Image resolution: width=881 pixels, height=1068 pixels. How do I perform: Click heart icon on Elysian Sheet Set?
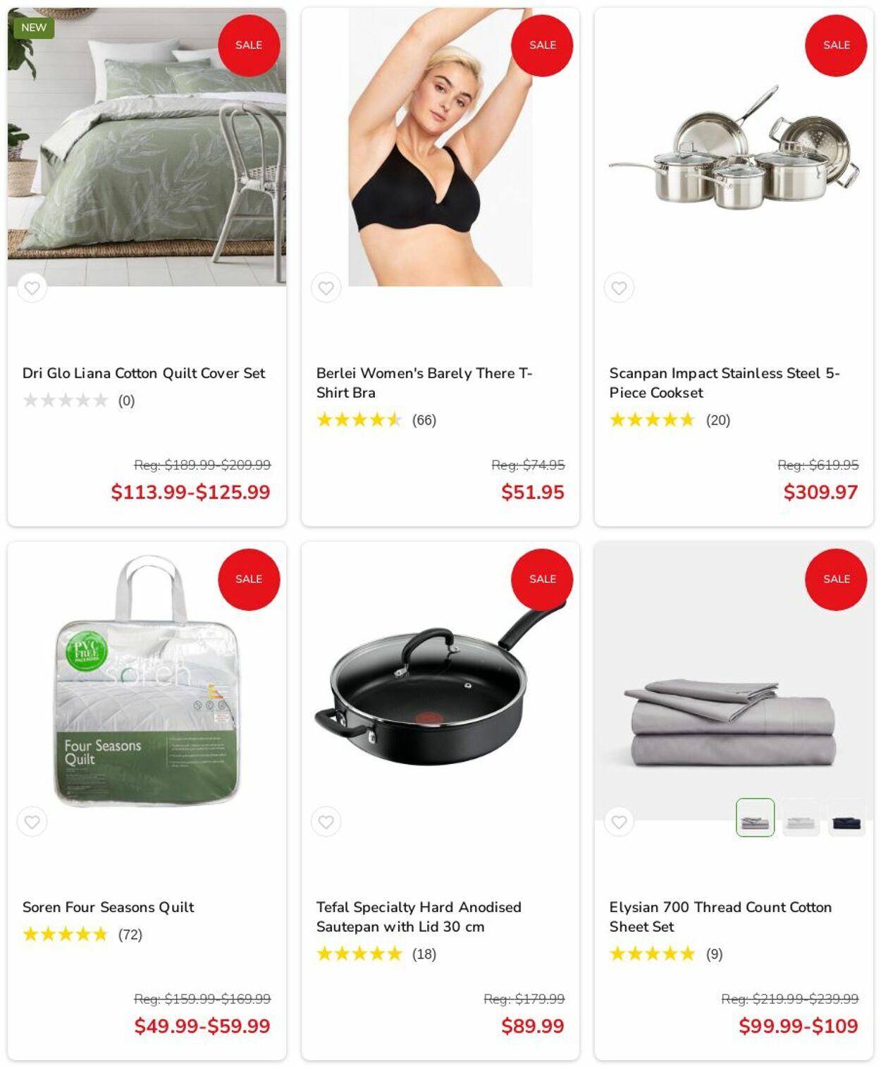point(619,822)
